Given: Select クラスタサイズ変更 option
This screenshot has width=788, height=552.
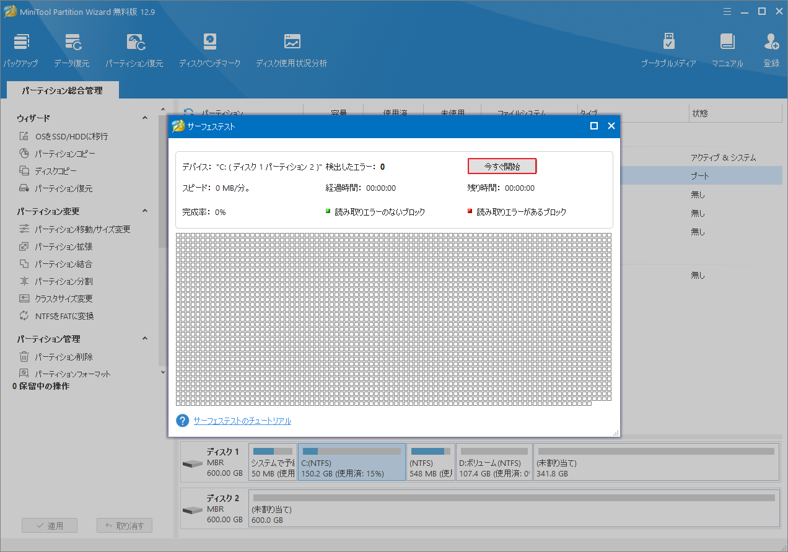Looking at the screenshot, I should pyautogui.click(x=56, y=299).
